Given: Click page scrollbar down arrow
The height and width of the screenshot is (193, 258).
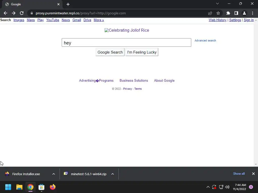Looking at the screenshot, I should pyautogui.click(x=256, y=164).
